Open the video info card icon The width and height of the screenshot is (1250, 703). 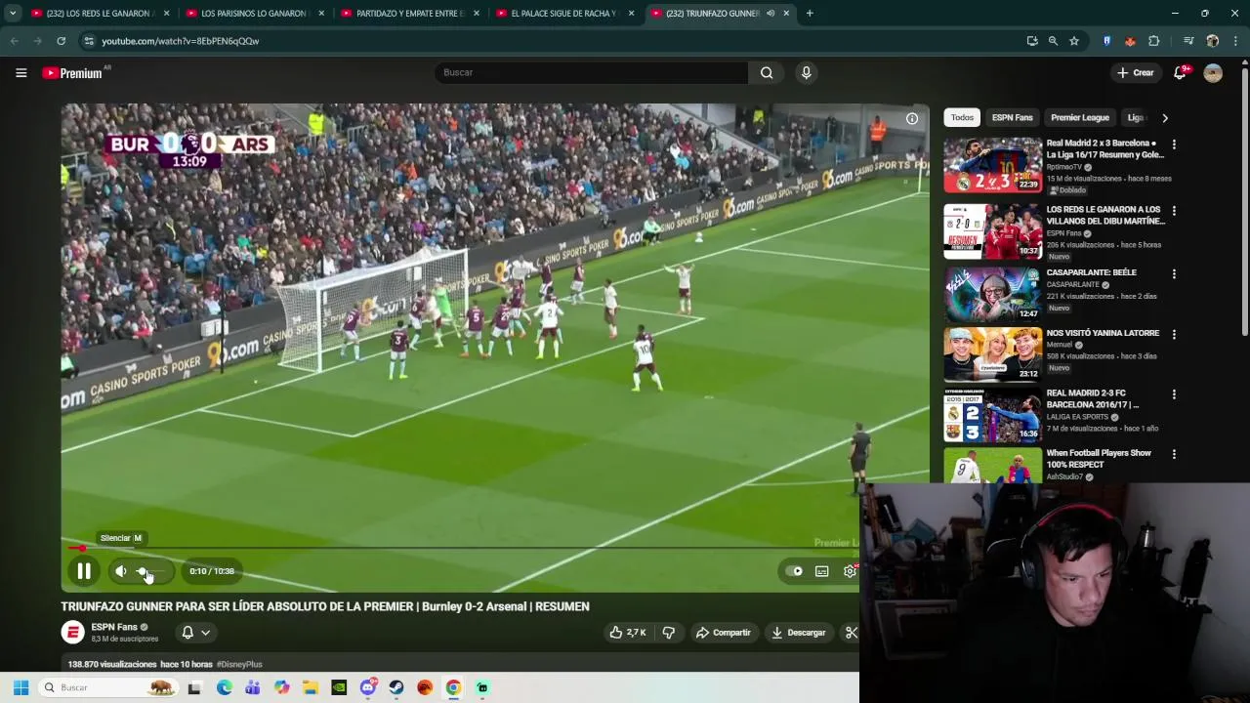912,118
